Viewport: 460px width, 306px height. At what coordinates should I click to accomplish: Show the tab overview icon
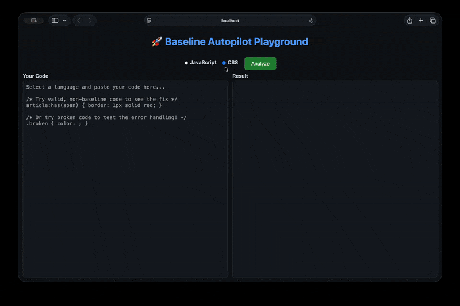(x=433, y=21)
